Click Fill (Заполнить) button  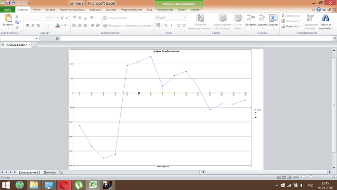(x=291, y=21)
